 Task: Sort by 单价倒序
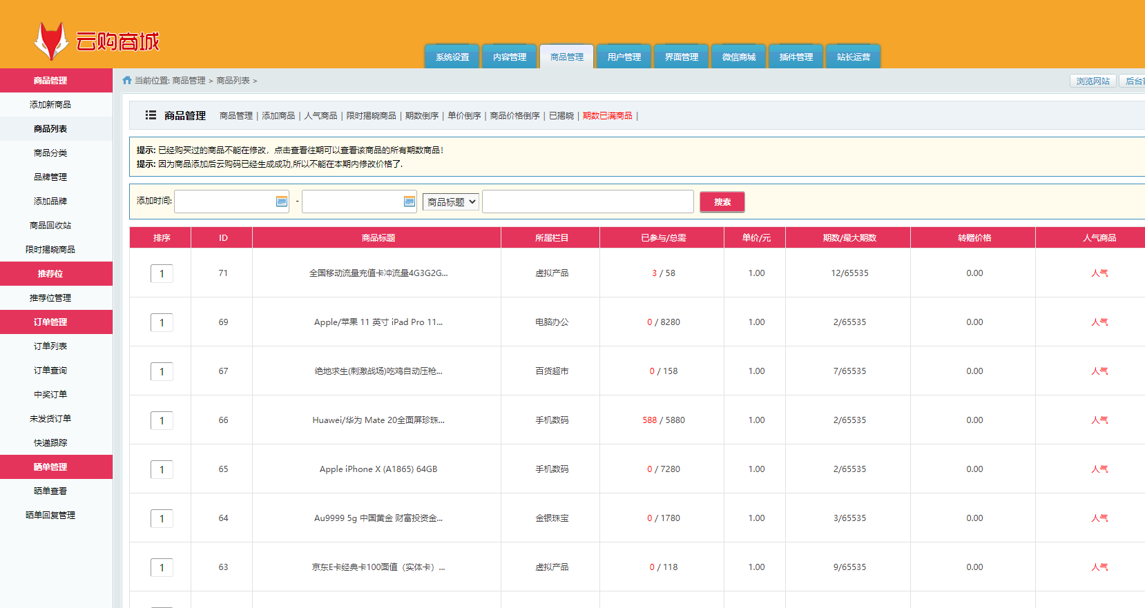tap(464, 115)
